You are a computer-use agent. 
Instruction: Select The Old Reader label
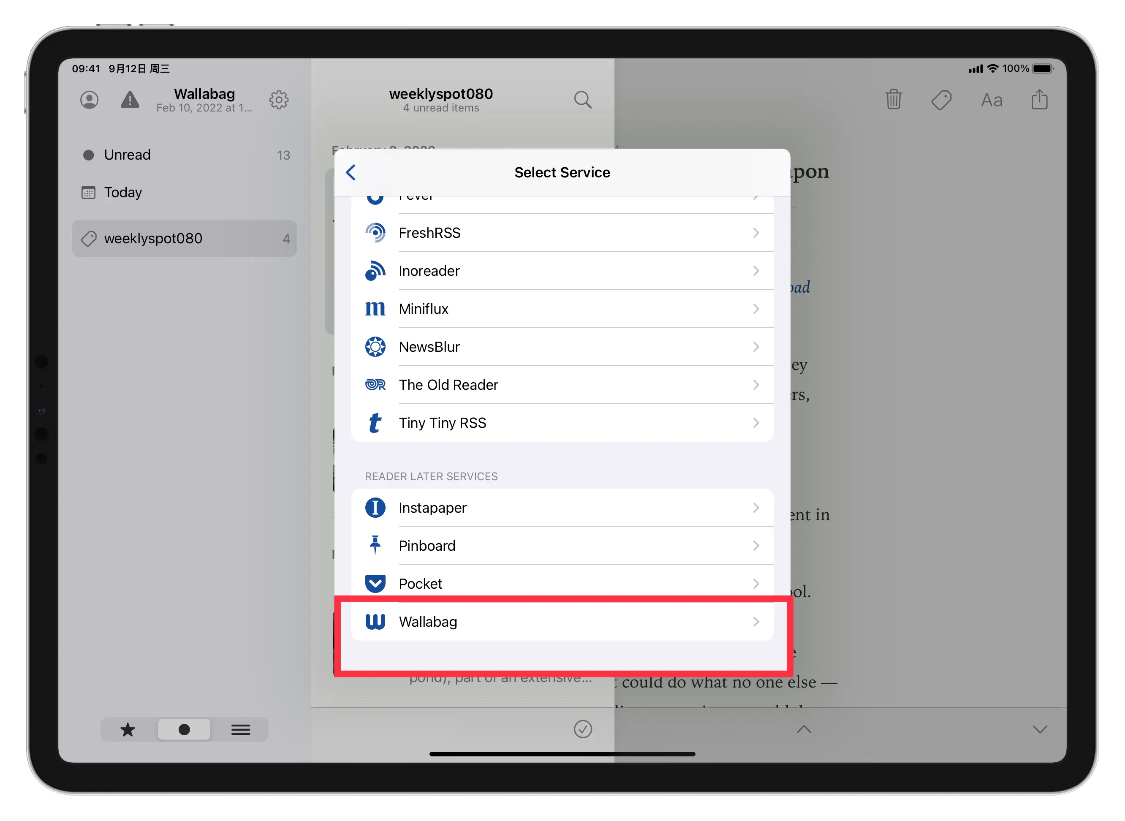(448, 385)
